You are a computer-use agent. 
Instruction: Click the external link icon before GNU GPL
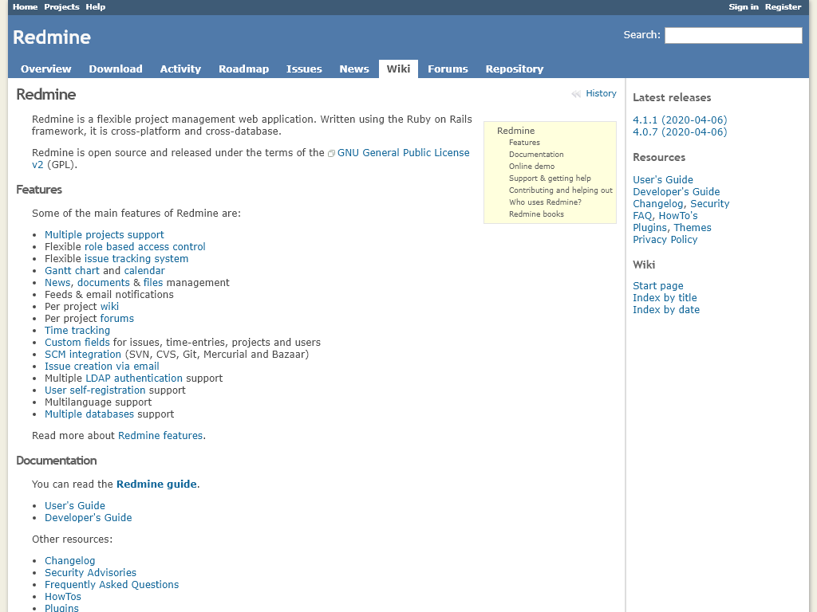tap(330, 152)
